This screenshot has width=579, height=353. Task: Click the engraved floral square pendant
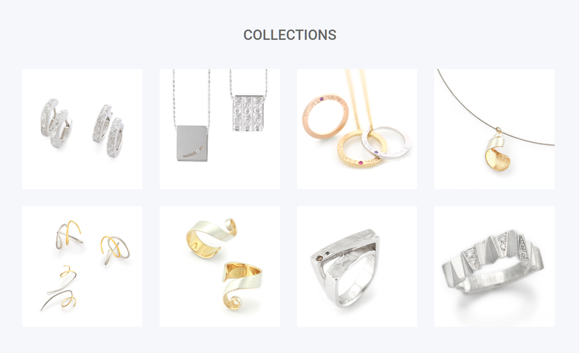tap(248, 113)
